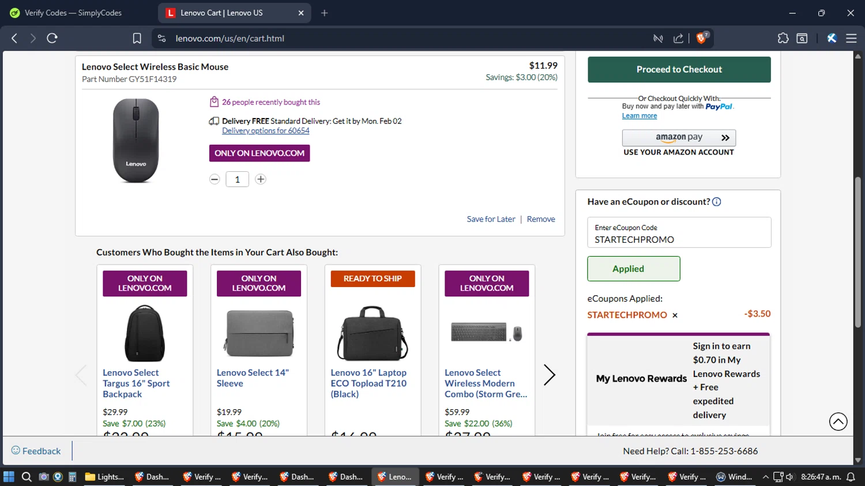Select the Lenovo Cart | Lenovo US tab

(235, 13)
